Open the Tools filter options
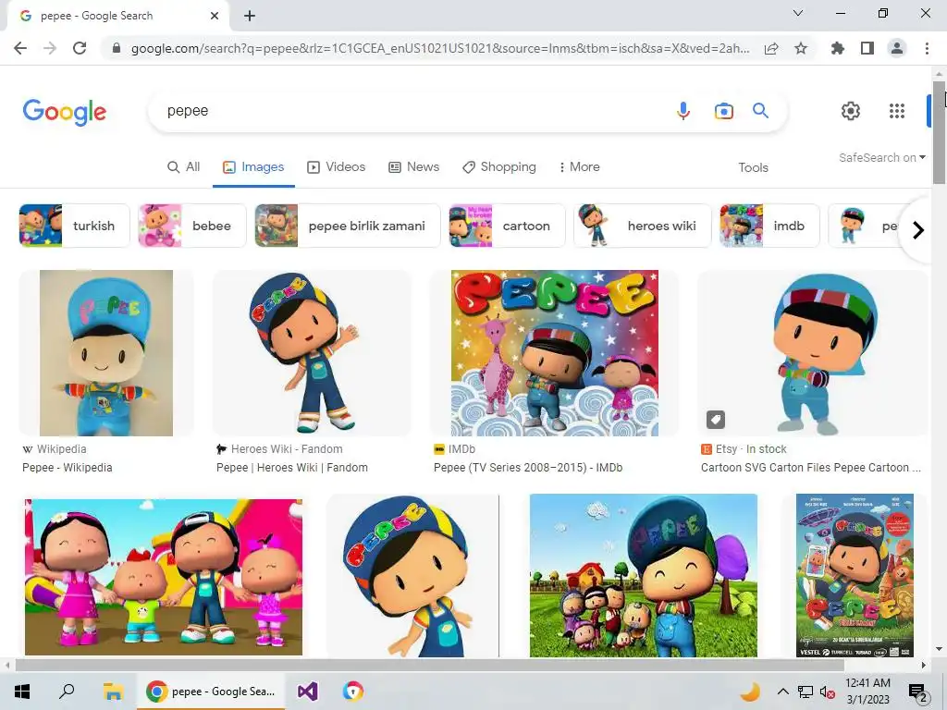The image size is (947, 710). coord(753,168)
